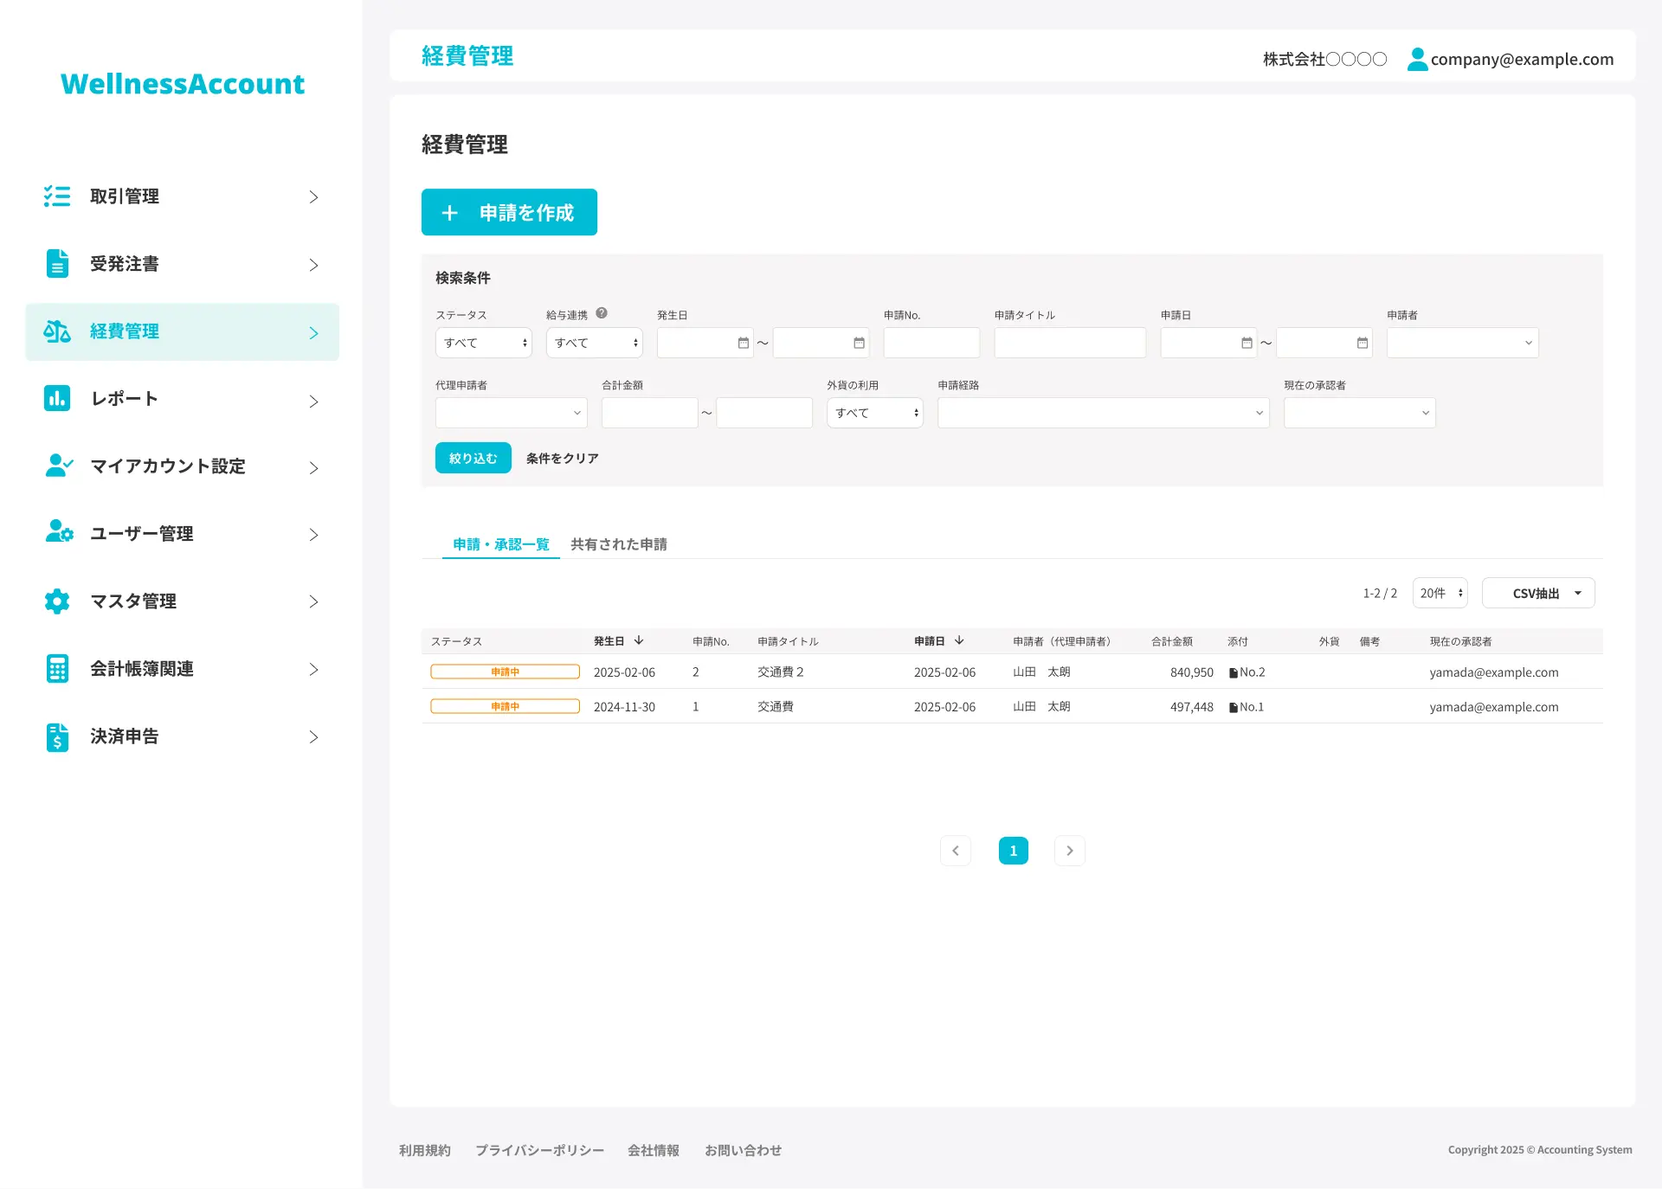
Task: Click the 会計帳簿関連 calculator icon
Action: [x=57, y=668]
